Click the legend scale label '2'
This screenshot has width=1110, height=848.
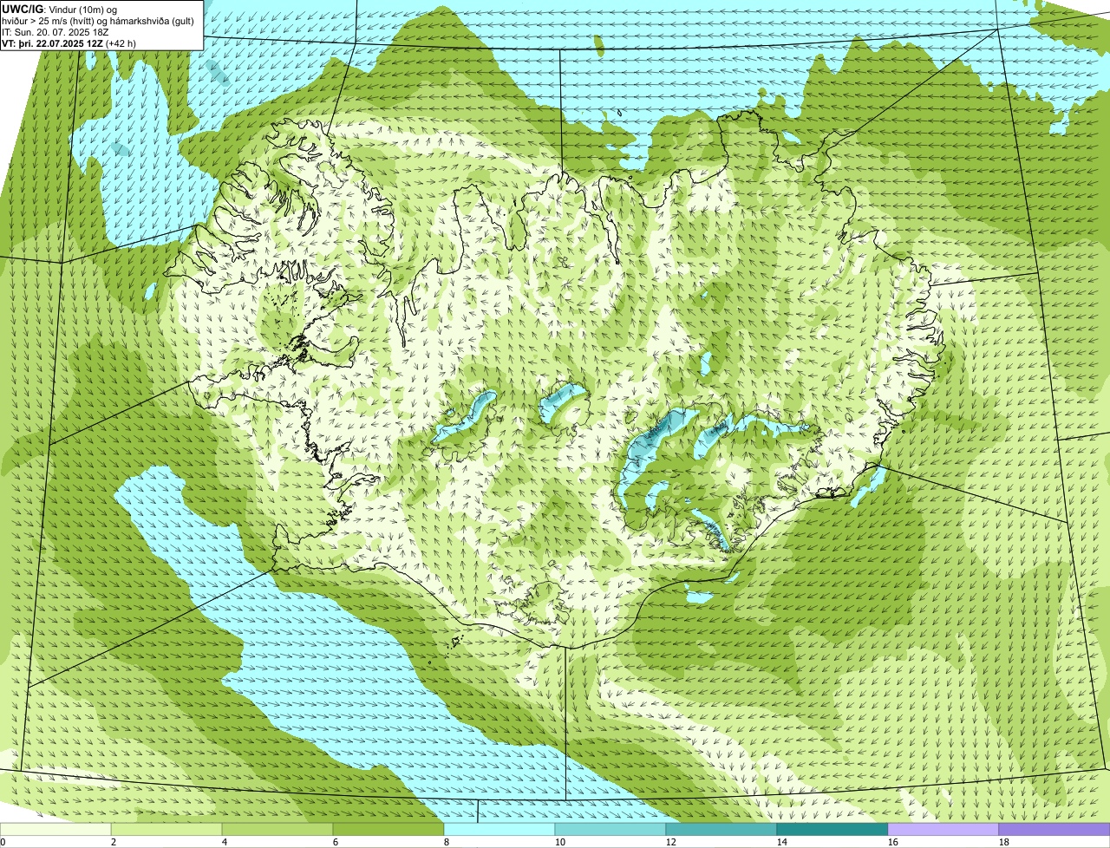pyautogui.click(x=114, y=842)
